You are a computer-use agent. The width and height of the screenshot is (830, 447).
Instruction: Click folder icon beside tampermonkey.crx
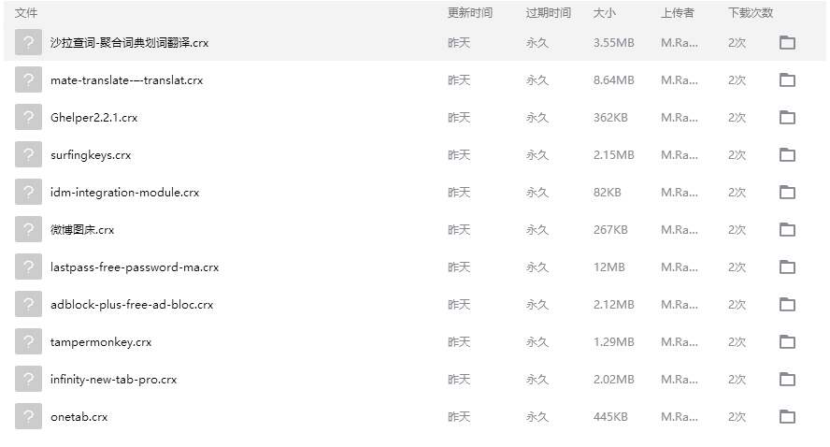[787, 341]
